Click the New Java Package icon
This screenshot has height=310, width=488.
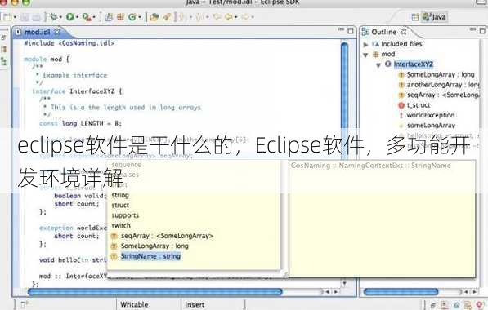coord(120,17)
